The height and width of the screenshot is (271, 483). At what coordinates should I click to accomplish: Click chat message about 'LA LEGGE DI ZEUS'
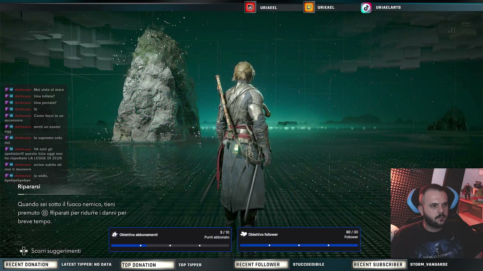pos(34,154)
